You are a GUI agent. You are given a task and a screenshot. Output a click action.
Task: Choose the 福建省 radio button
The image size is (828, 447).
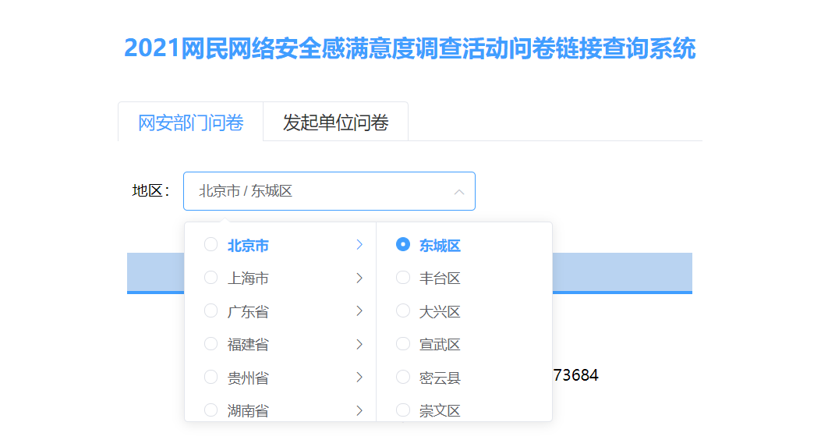pyautogui.click(x=211, y=344)
